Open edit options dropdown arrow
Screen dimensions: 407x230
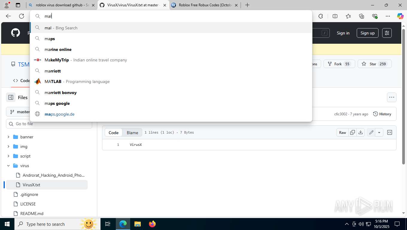click(x=379, y=132)
